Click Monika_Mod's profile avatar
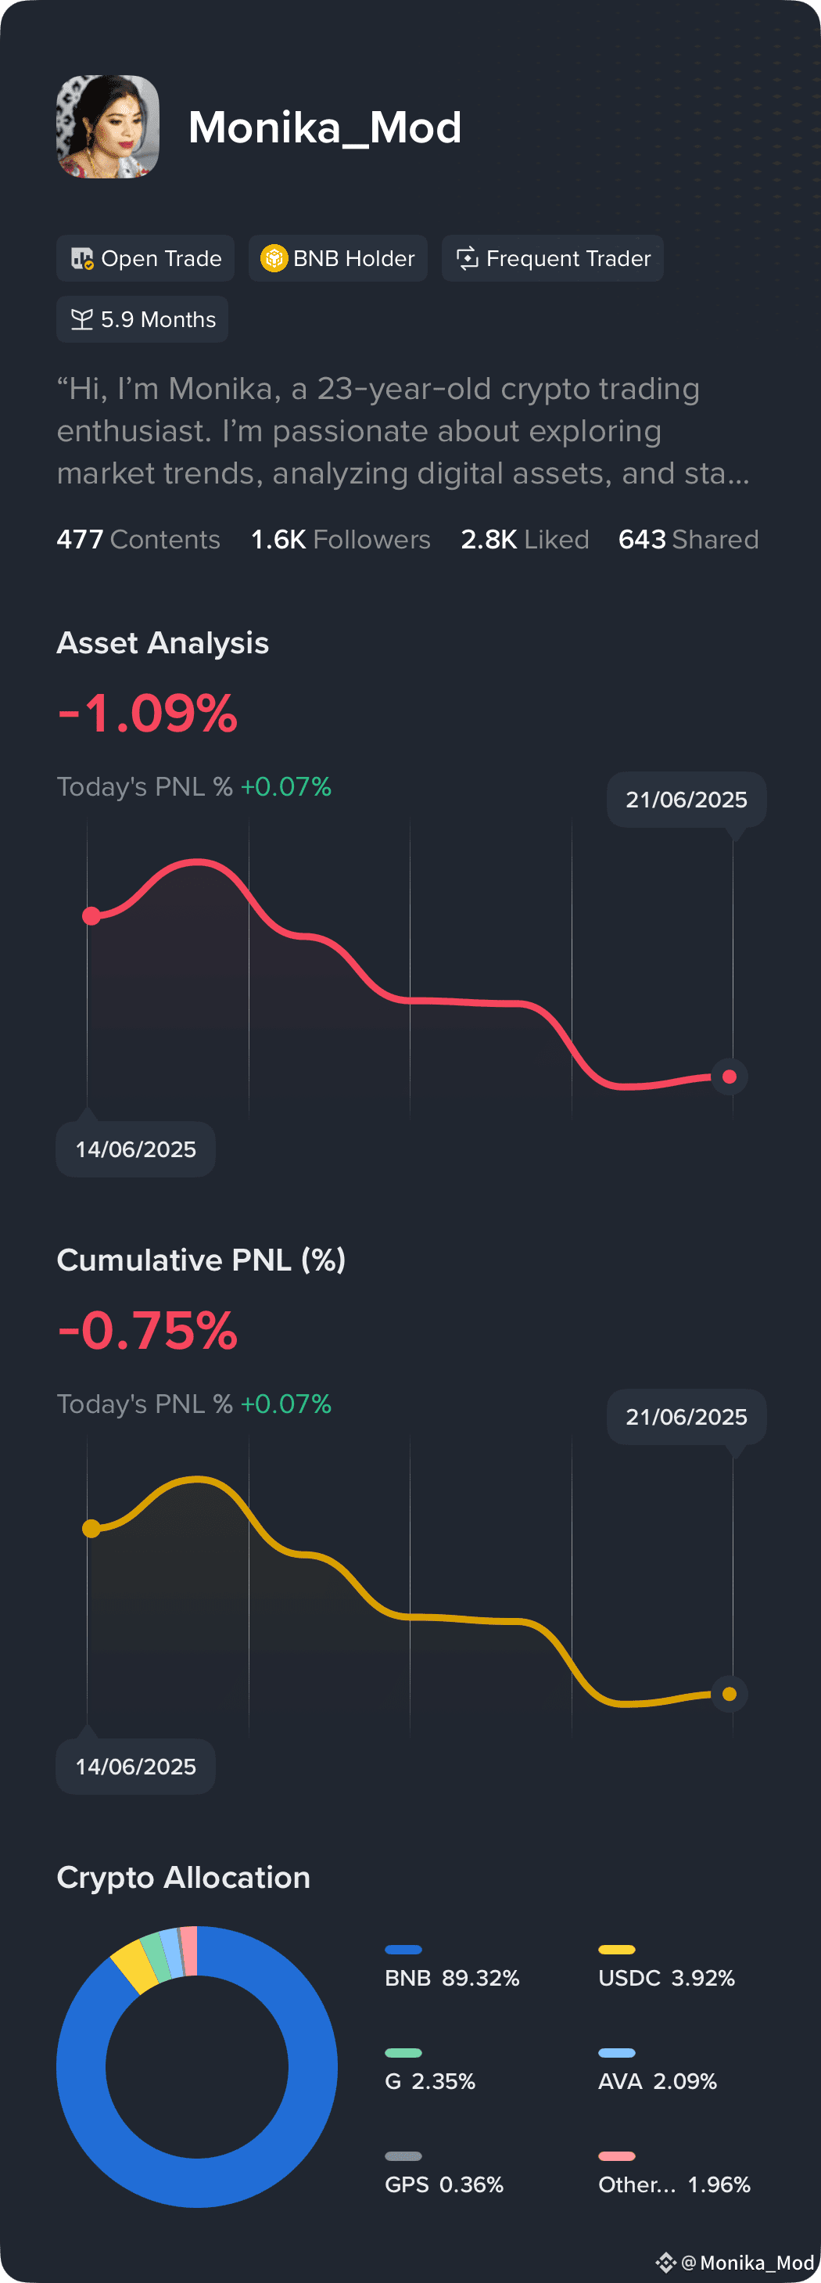Image resolution: width=821 pixels, height=2283 pixels. coord(108,127)
